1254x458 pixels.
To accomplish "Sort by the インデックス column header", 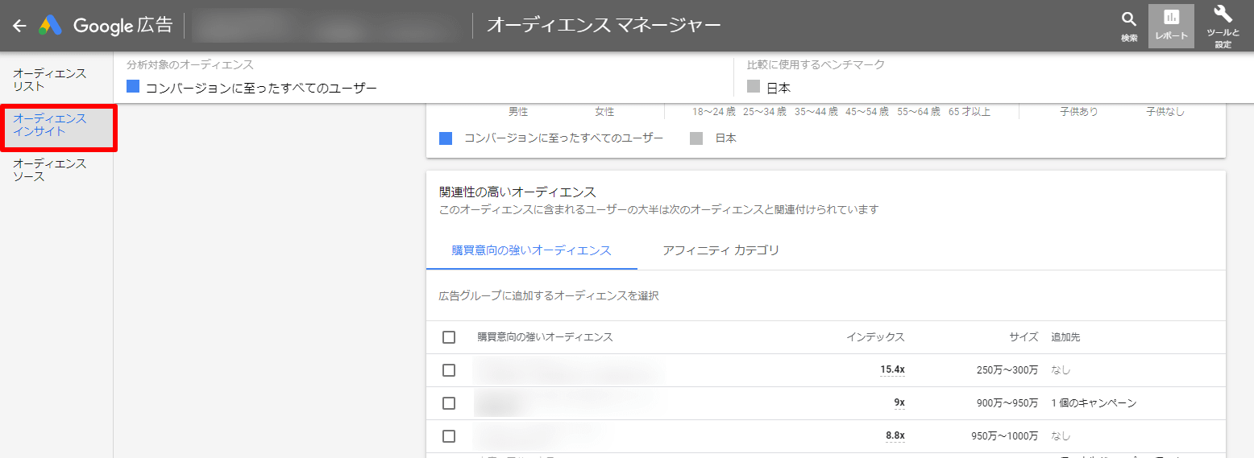I will (x=875, y=337).
